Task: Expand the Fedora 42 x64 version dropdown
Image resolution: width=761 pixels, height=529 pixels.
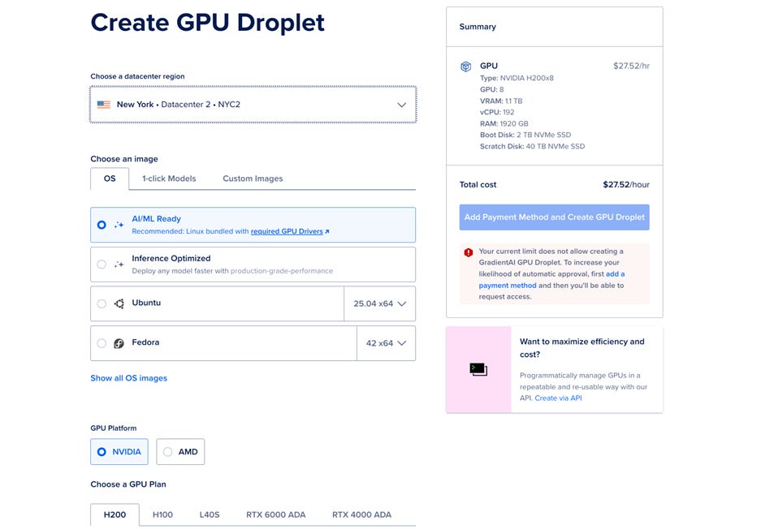Action: coord(386,343)
